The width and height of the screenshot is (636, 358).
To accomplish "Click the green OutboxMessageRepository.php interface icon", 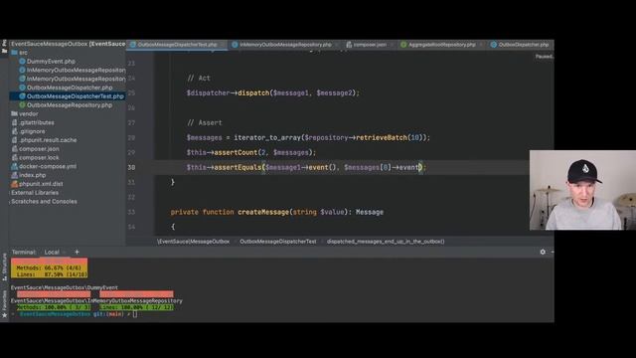I will point(22,105).
